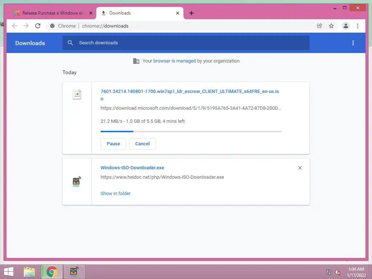Click the ISO download progress bar
The height and width of the screenshot is (279, 372).
pos(191,131)
